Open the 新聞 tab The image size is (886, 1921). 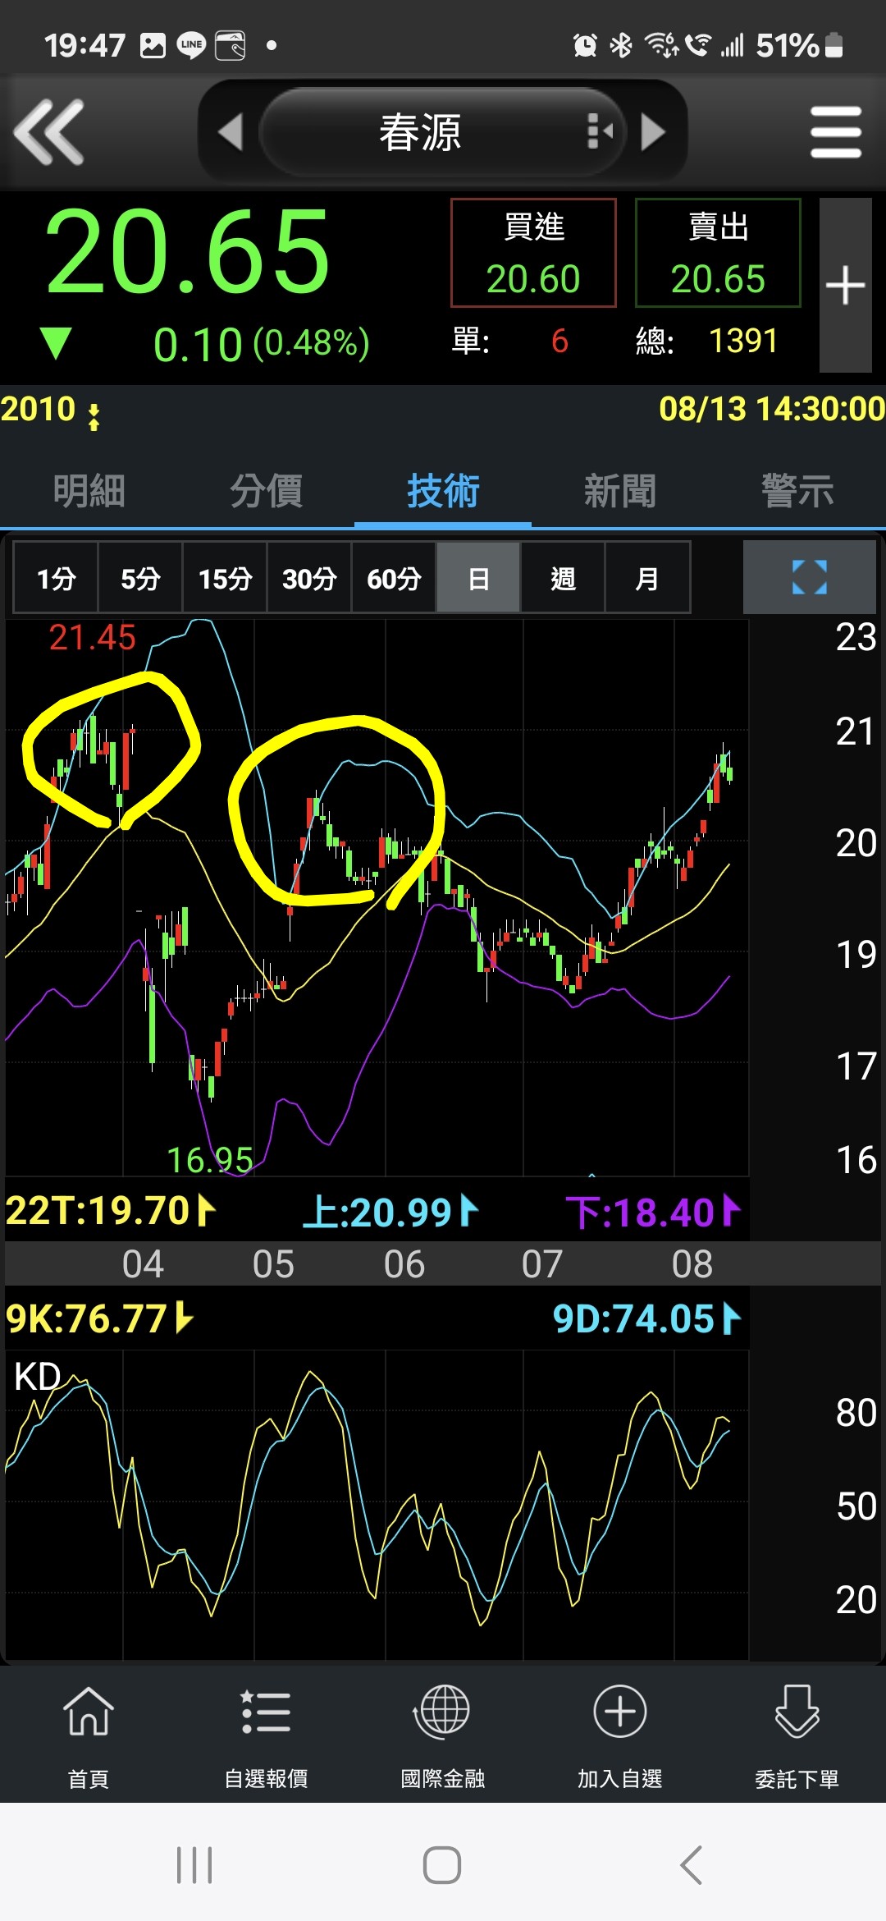coord(620,491)
